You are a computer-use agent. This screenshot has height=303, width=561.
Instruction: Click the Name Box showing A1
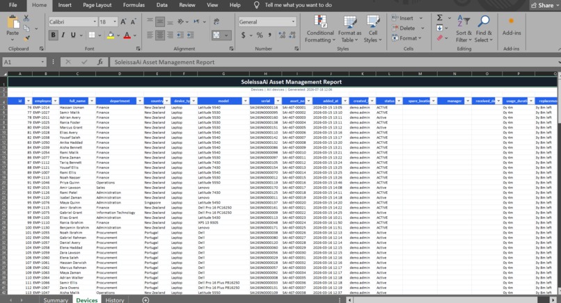click(x=24, y=62)
